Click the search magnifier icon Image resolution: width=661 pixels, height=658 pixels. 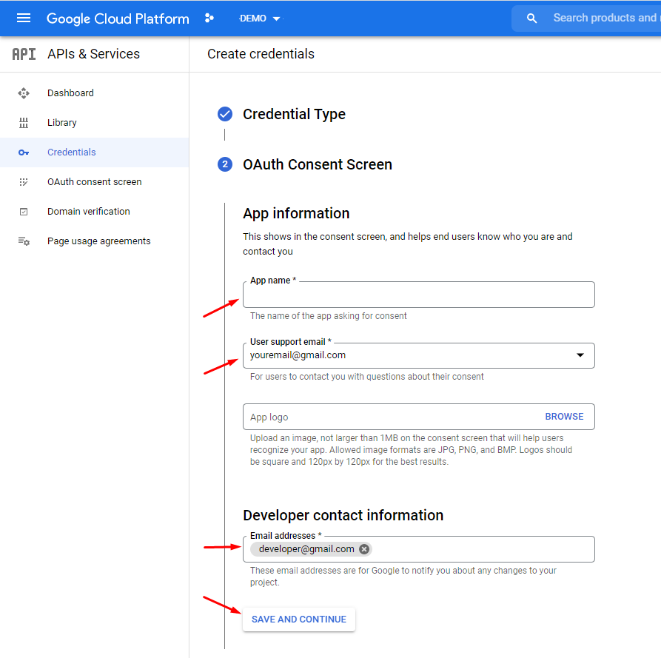click(531, 18)
